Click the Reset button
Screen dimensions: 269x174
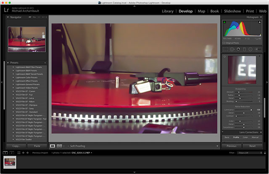coord(252,146)
